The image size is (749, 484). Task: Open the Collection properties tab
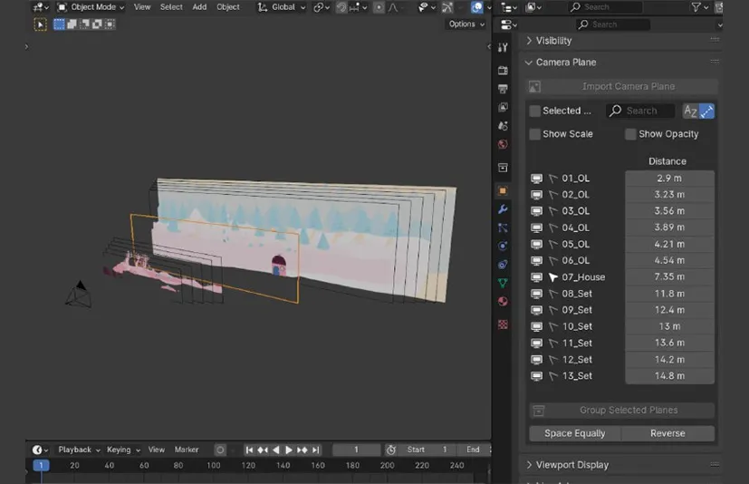coord(503,168)
